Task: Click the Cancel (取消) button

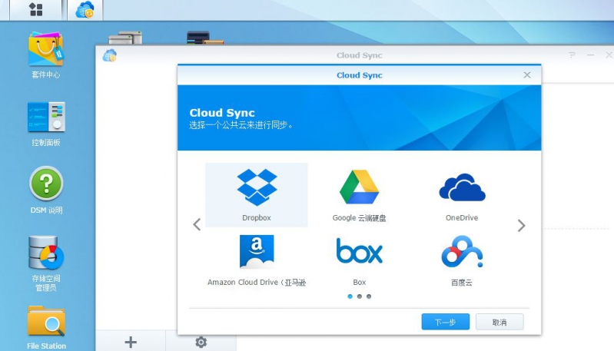Action: 499,322
